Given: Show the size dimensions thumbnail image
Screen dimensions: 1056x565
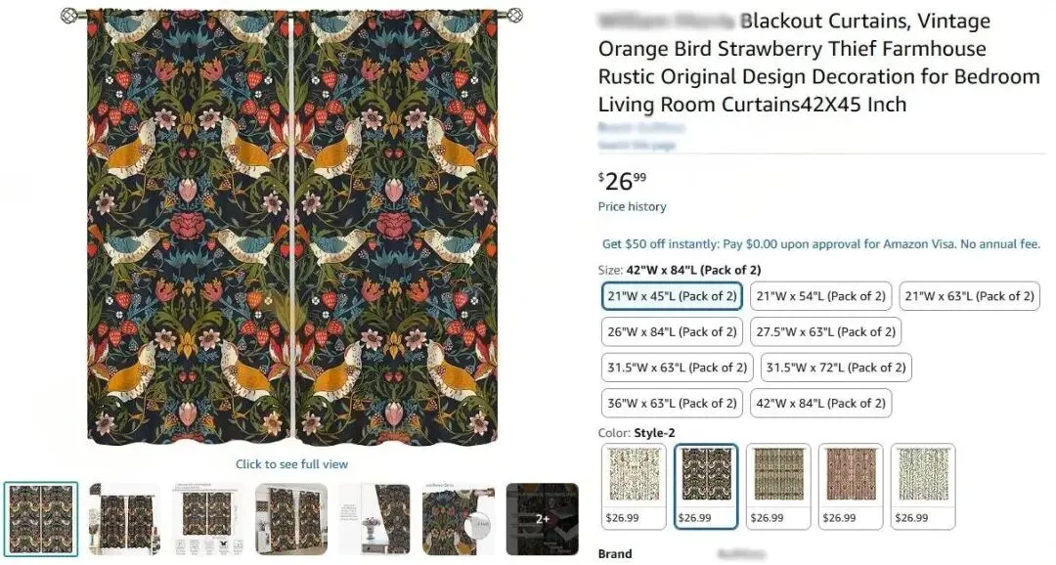Looking at the screenshot, I should [x=207, y=519].
